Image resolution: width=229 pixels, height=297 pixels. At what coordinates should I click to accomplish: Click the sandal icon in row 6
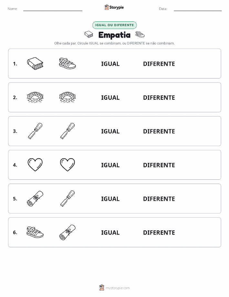[35, 232]
